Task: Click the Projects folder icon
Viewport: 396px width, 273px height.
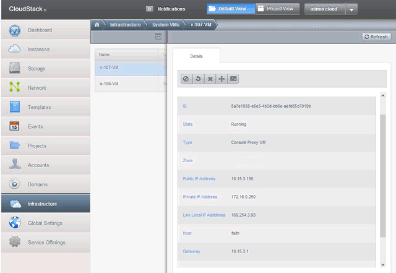Action: (x=15, y=145)
